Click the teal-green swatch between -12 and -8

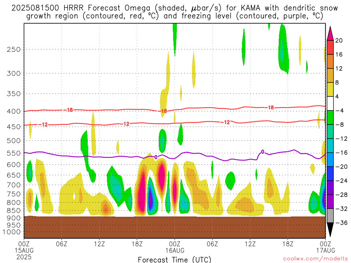click(x=330, y=131)
